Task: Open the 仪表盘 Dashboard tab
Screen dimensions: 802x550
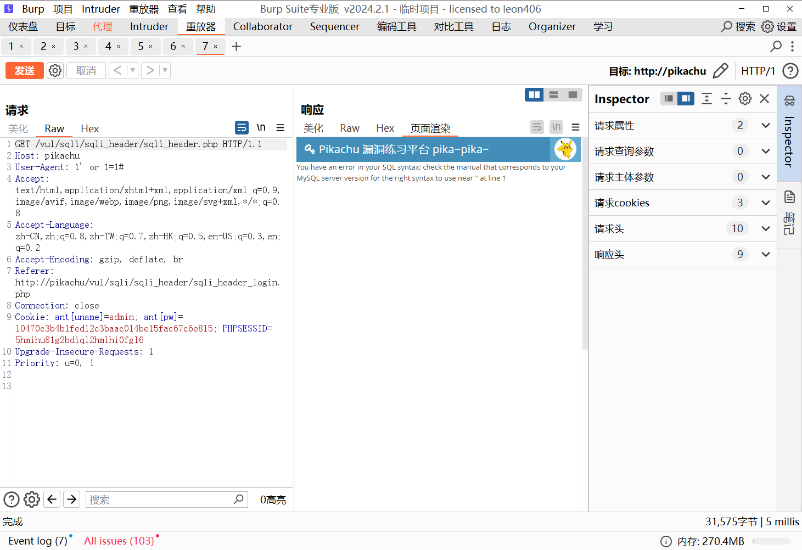Action: pyautogui.click(x=23, y=27)
